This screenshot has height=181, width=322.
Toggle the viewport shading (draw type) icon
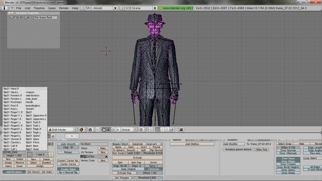click(82, 130)
